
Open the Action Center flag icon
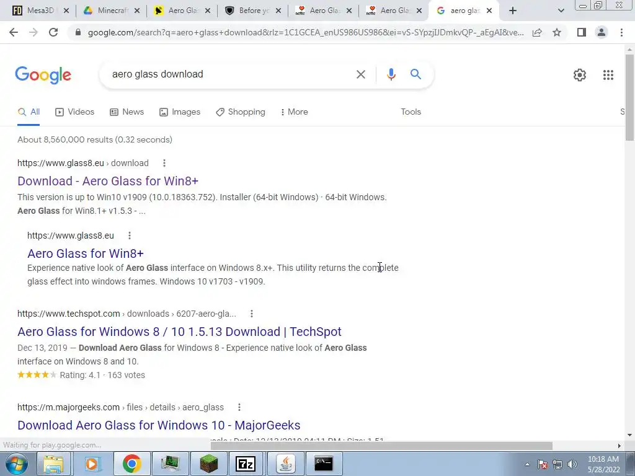542,464
